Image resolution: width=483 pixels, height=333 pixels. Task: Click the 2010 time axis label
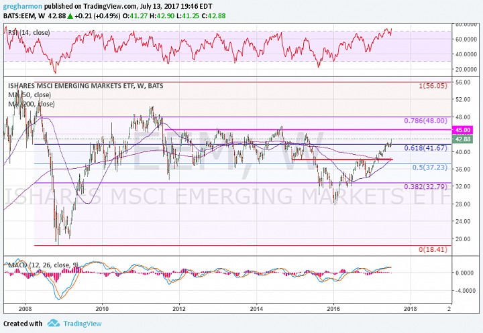[x=102, y=309]
